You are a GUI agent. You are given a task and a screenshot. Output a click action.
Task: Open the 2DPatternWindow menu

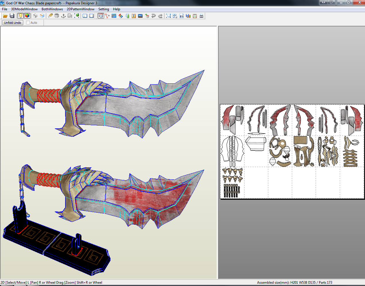point(81,9)
